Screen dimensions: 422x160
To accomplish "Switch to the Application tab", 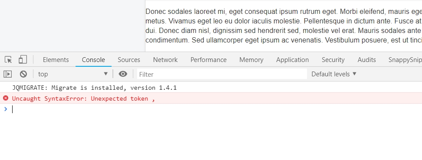I will pyautogui.click(x=293, y=60).
